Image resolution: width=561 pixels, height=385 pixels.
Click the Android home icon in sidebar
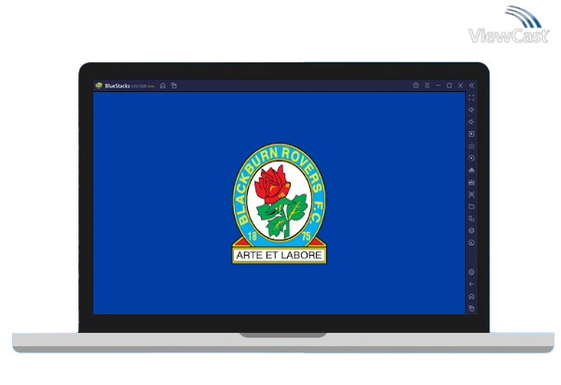(472, 297)
